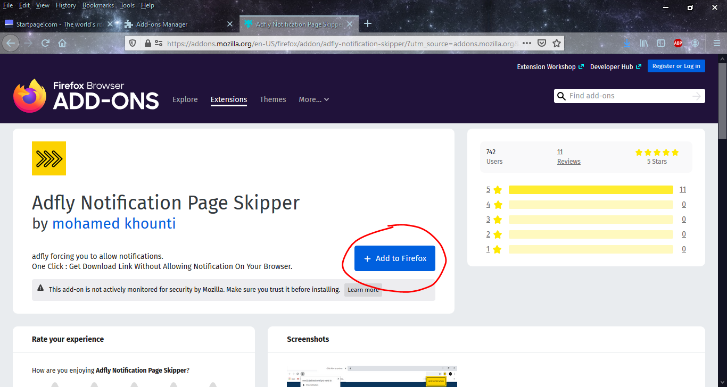Open page actions three-dot menu

click(x=527, y=43)
